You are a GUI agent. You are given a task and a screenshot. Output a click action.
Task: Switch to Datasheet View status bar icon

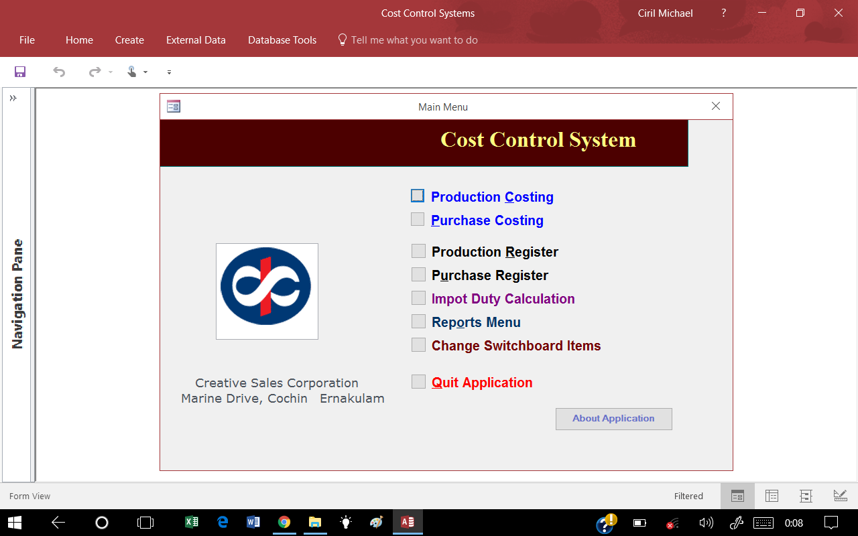(772, 496)
